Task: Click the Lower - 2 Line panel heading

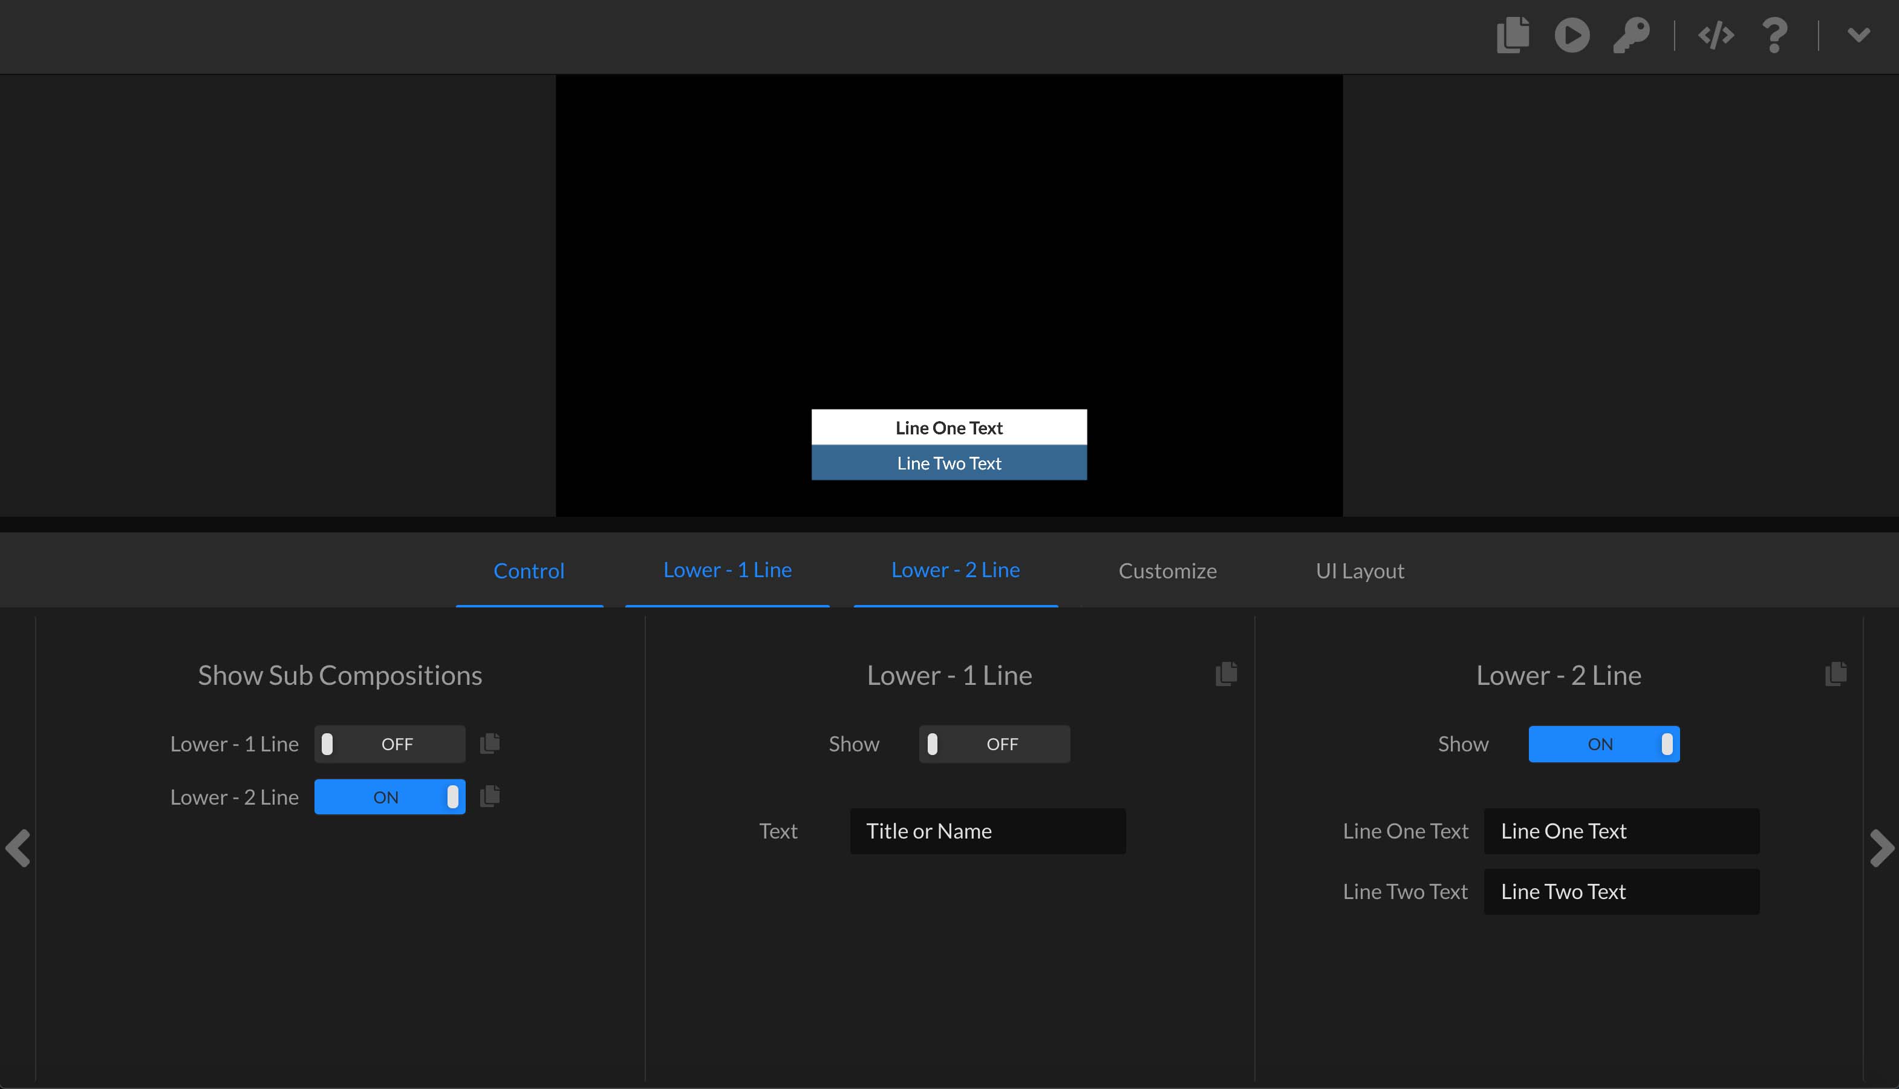Action: (1559, 675)
